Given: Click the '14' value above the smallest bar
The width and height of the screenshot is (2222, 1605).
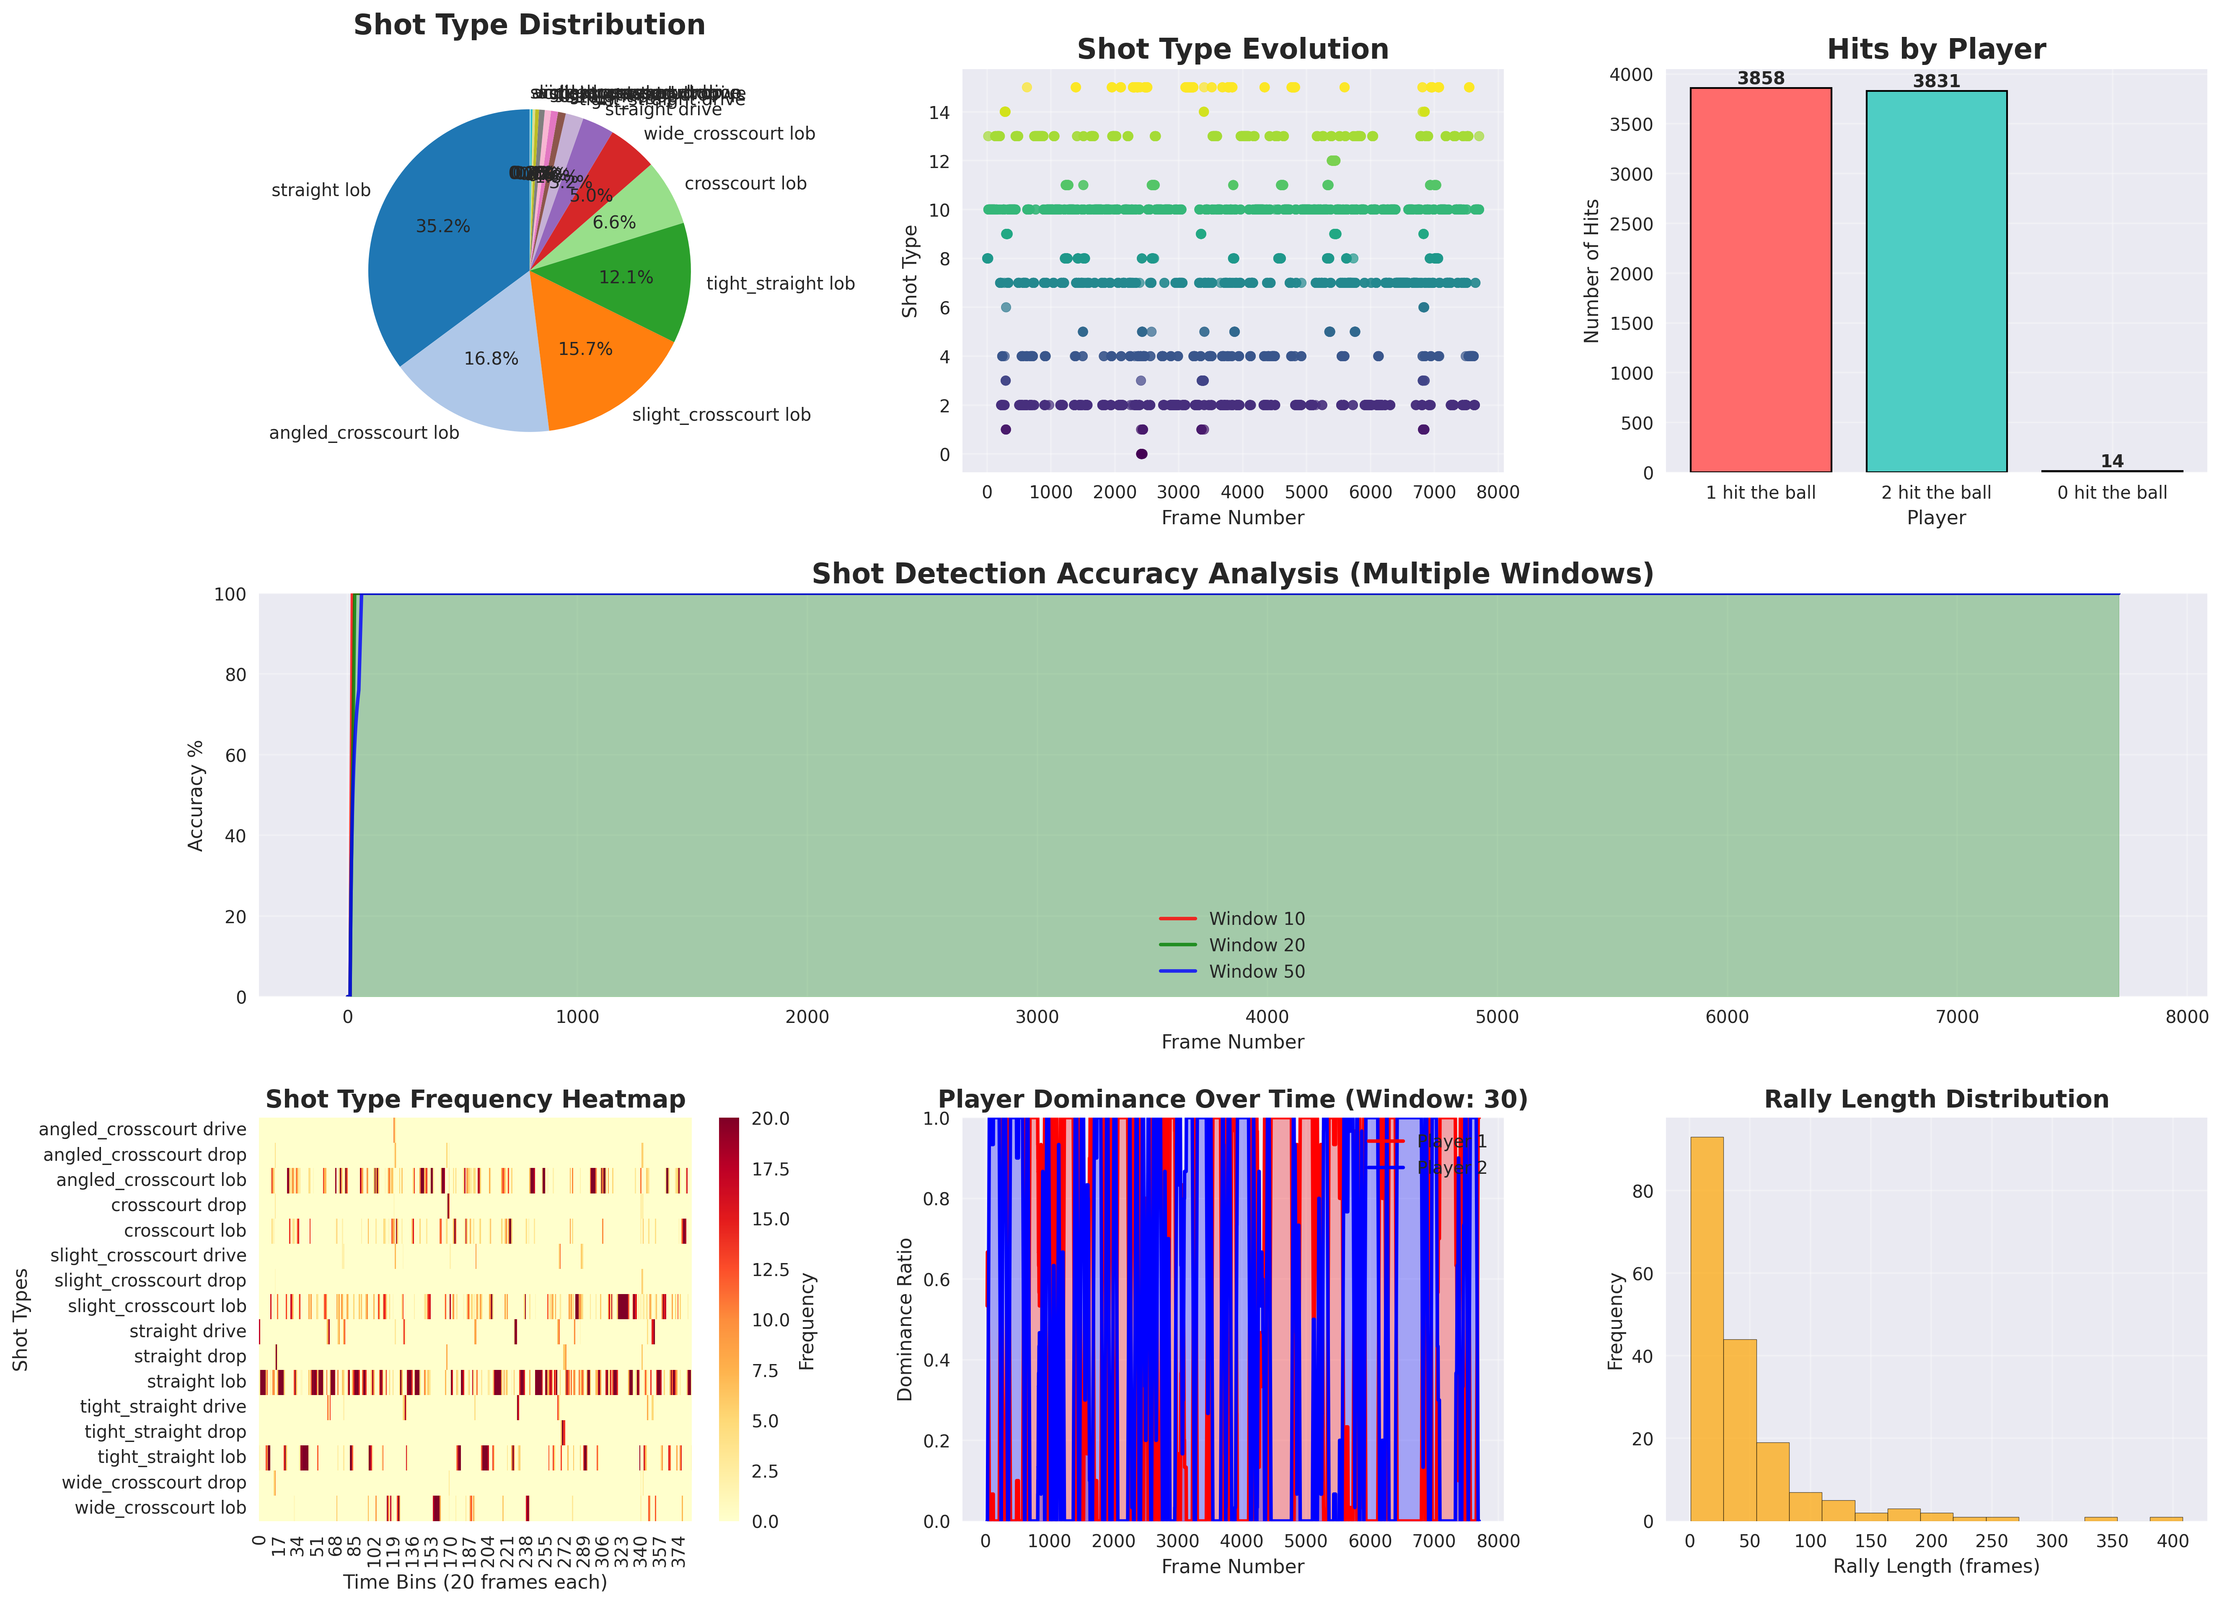Looking at the screenshot, I should point(2112,461).
